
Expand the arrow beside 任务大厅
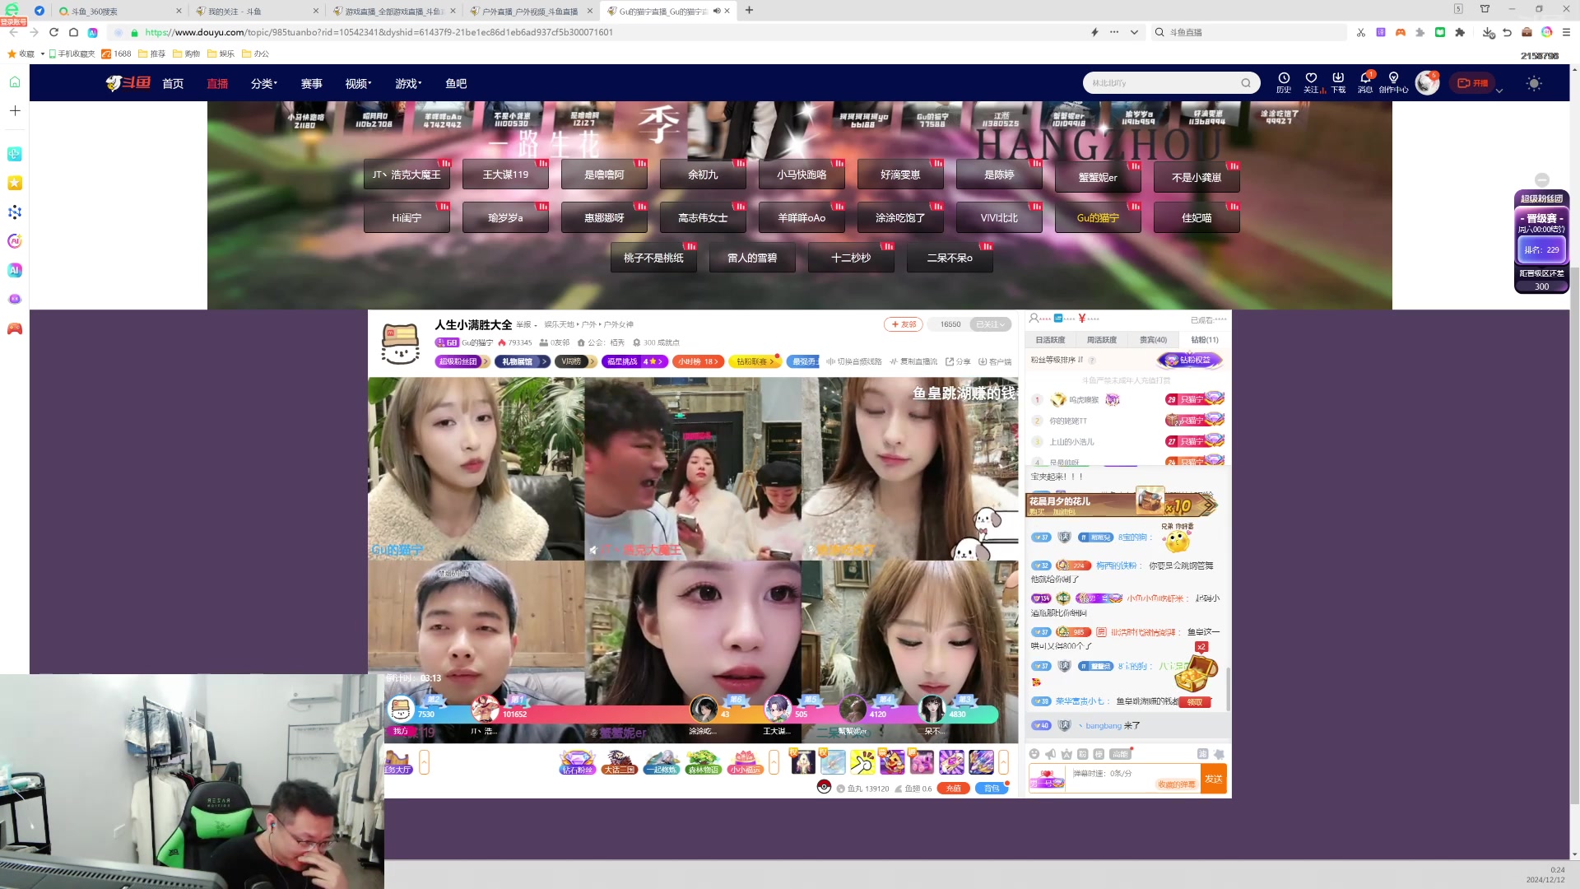[424, 762]
